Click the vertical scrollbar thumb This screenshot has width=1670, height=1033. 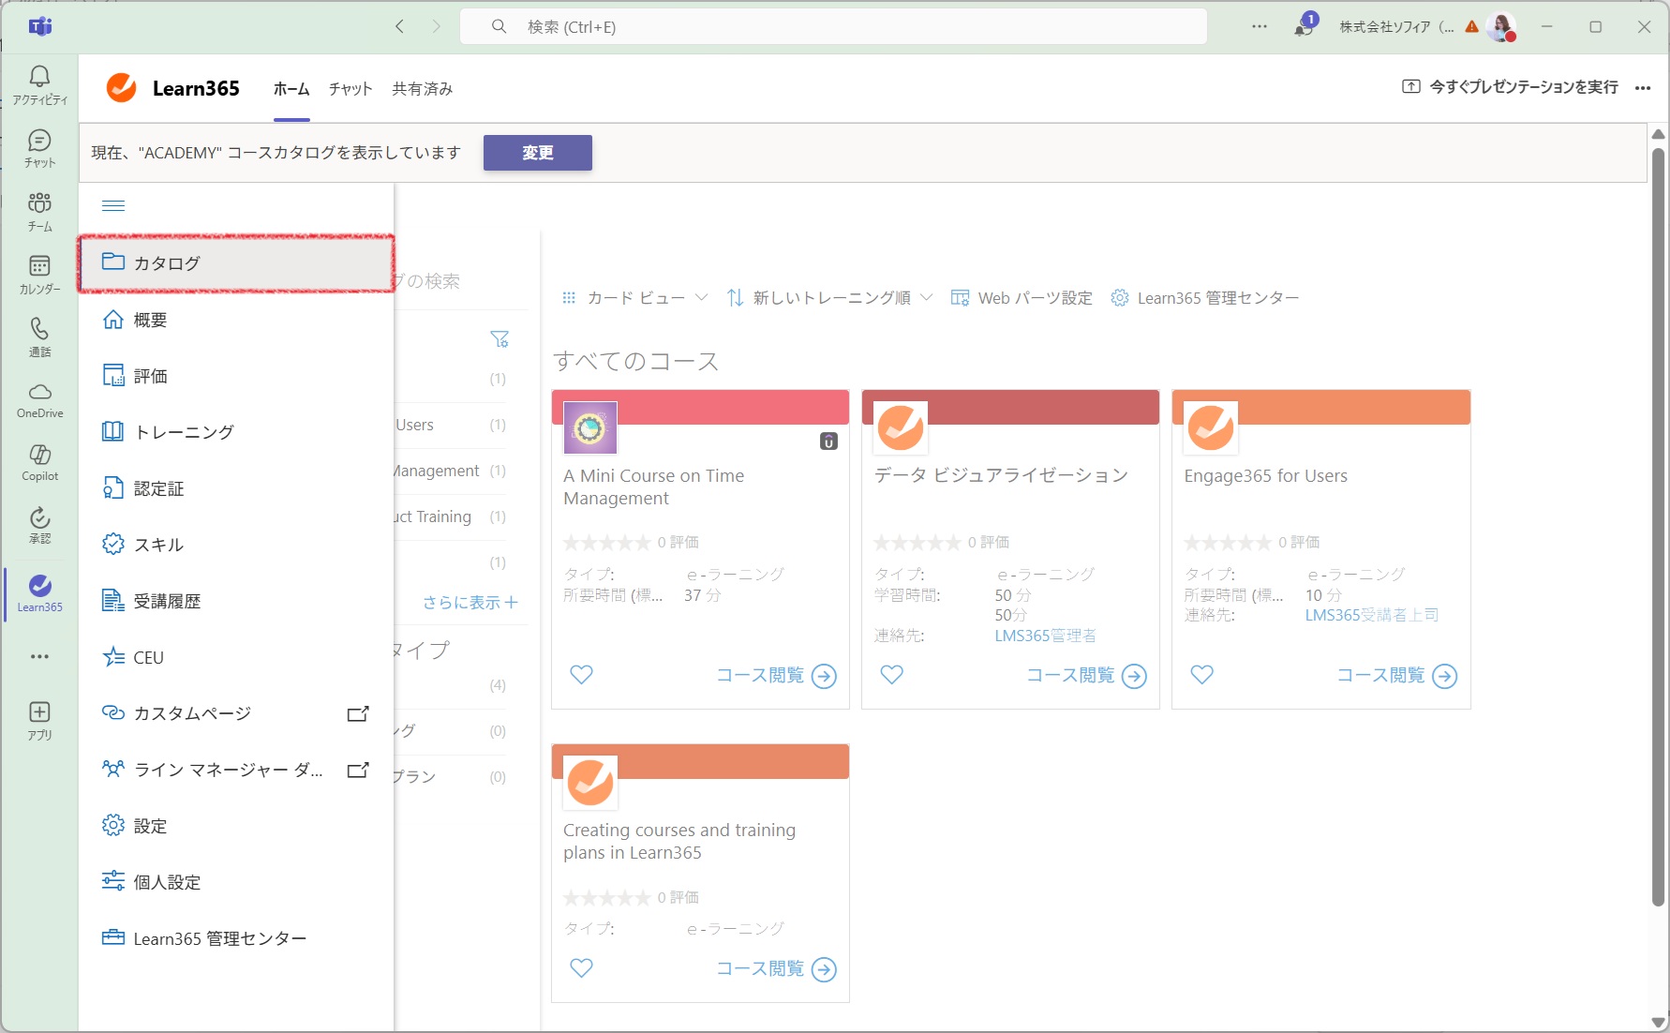[1658, 525]
